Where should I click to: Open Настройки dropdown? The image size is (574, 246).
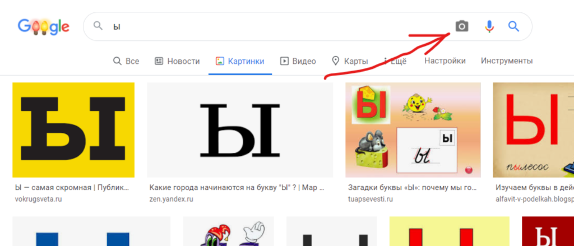click(x=445, y=61)
